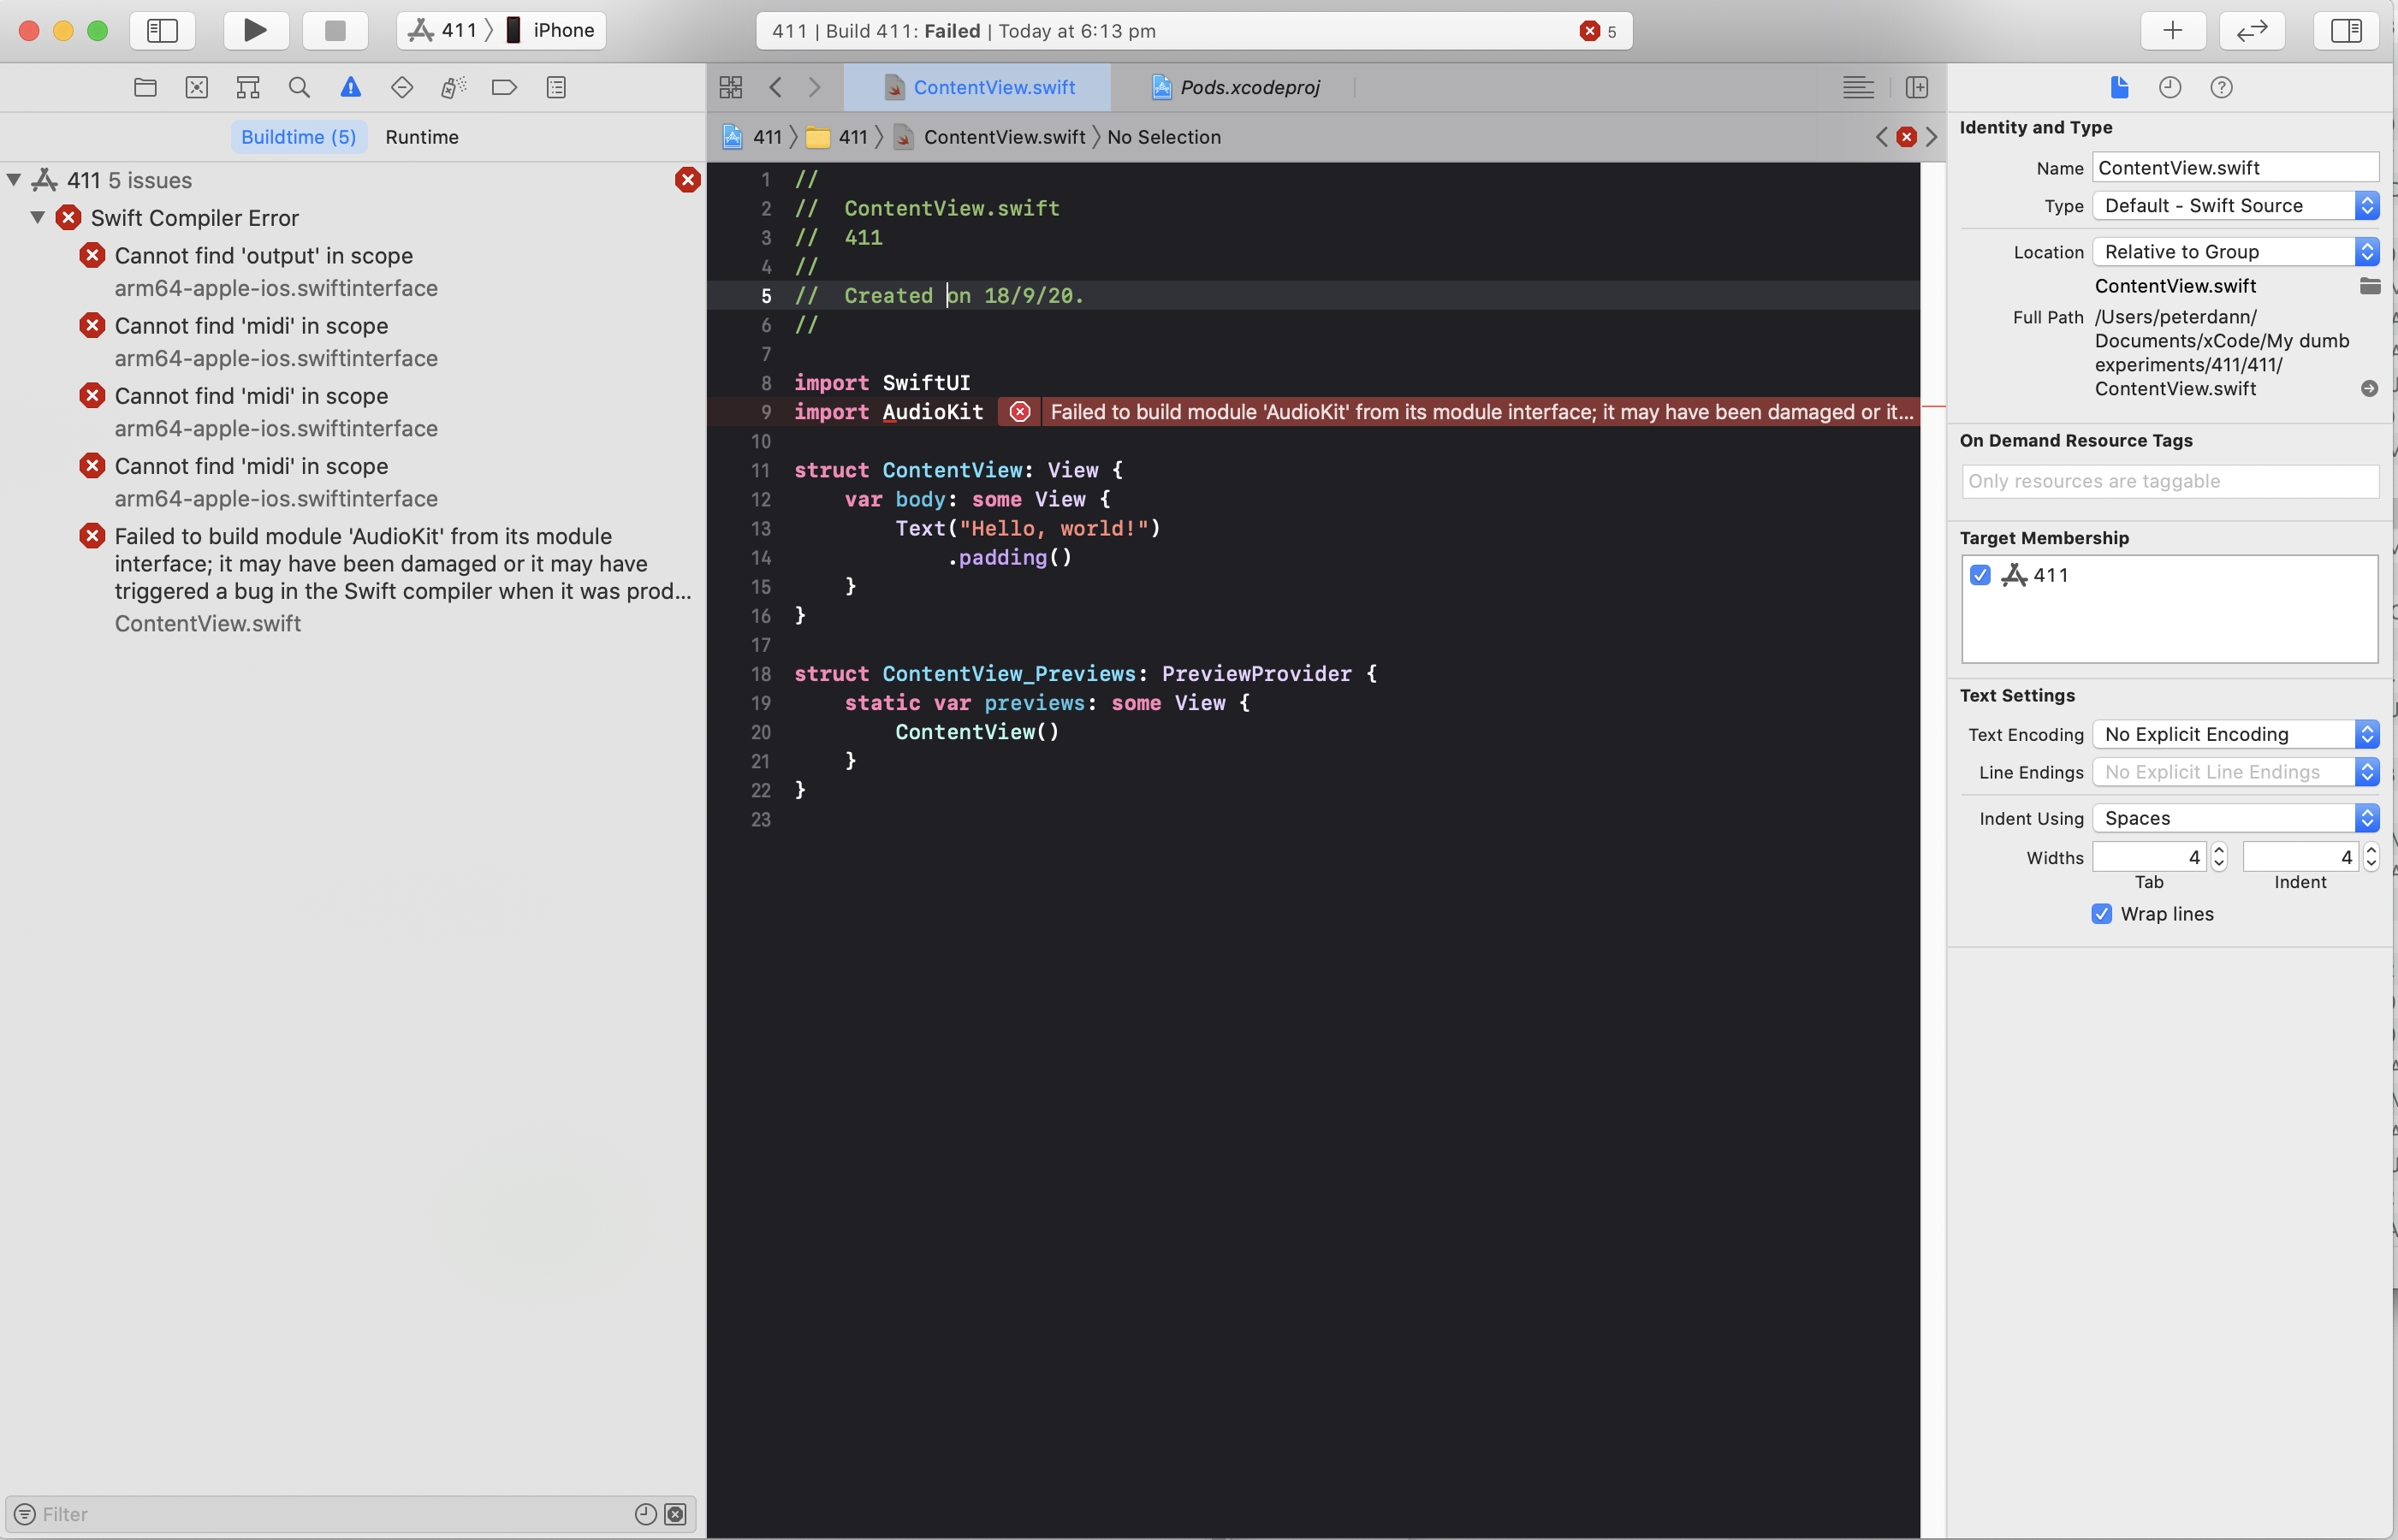Collapse the Swift Compiler Error group

pyautogui.click(x=37, y=217)
